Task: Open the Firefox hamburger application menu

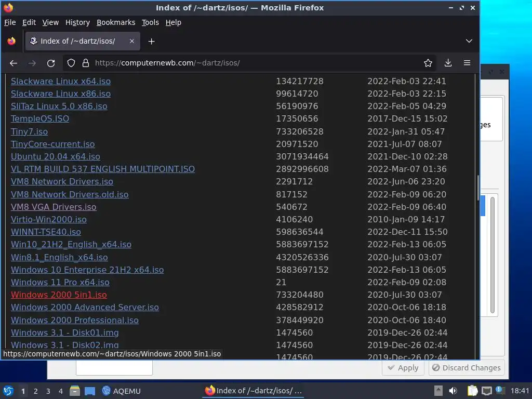Action: pyautogui.click(x=467, y=63)
